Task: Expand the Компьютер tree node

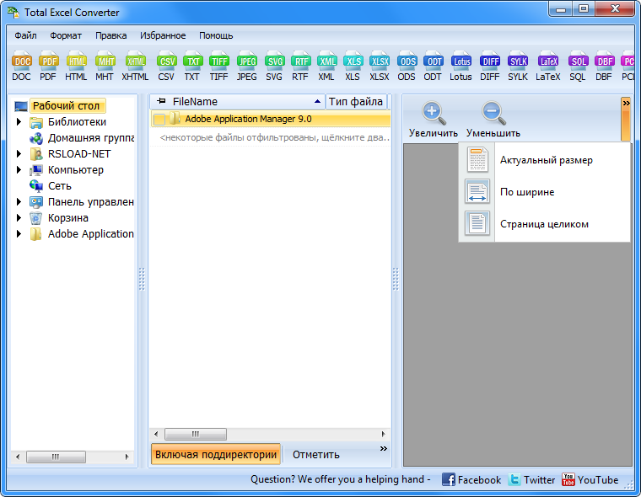Action: tap(19, 170)
